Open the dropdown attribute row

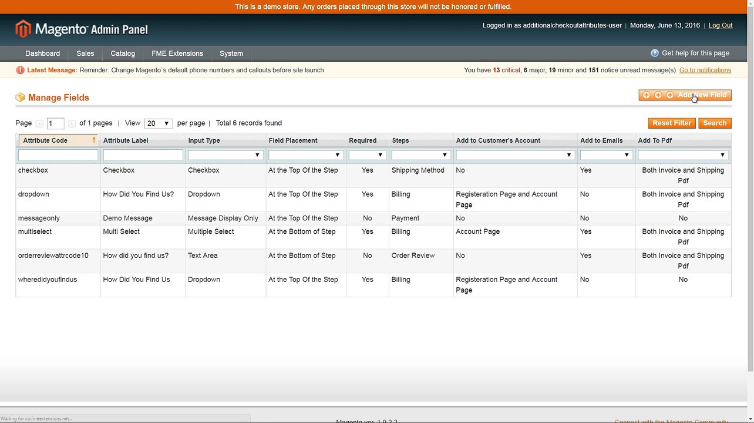(x=373, y=200)
